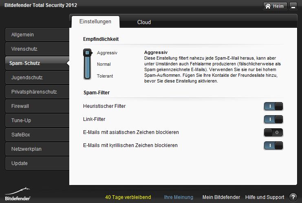Switch to the Einstellungen tab
The height and width of the screenshot is (203, 302).
coord(95,22)
